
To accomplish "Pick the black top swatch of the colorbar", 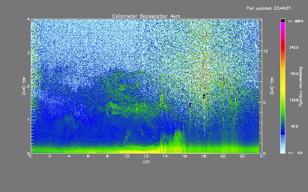I will [283, 20].
